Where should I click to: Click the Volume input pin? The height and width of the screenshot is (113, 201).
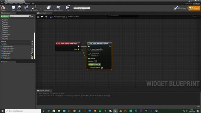(89, 58)
